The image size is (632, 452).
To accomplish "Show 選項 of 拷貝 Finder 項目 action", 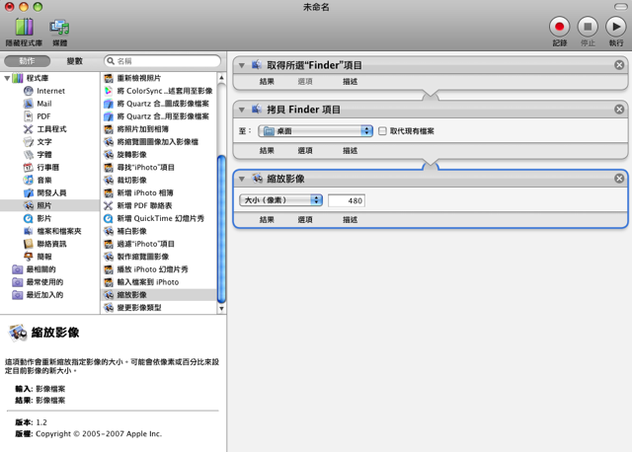I will pos(305,151).
